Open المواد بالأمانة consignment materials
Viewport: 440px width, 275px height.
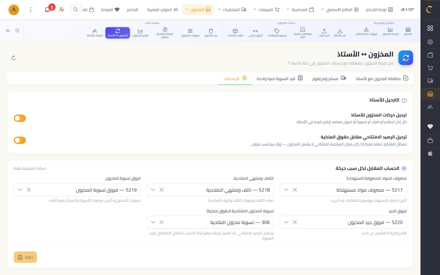[x=95, y=32]
